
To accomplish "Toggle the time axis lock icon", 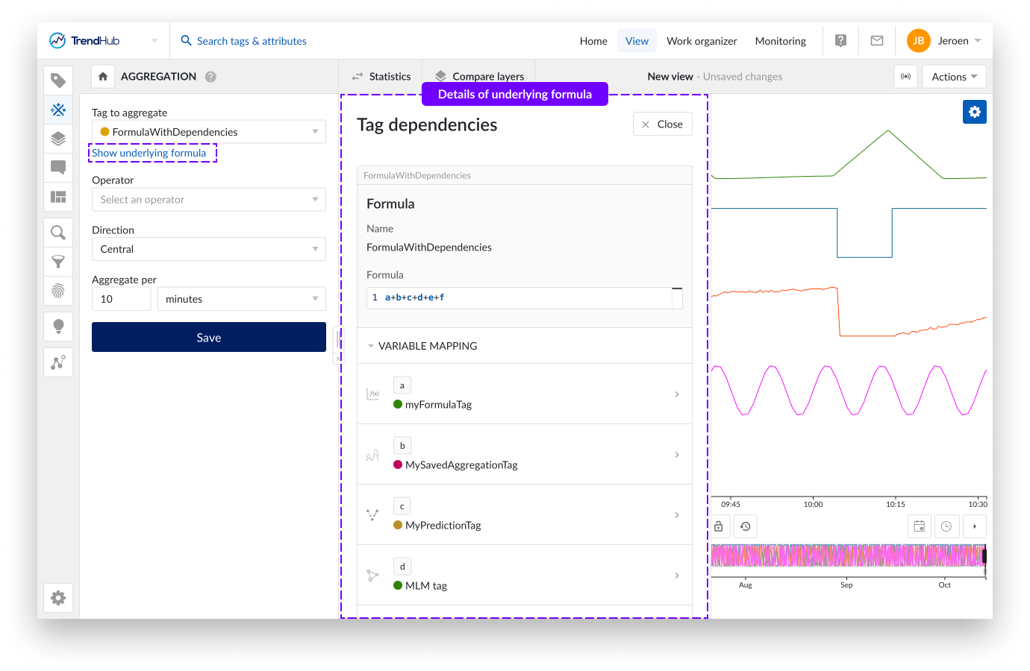I will pyautogui.click(x=718, y=526).
